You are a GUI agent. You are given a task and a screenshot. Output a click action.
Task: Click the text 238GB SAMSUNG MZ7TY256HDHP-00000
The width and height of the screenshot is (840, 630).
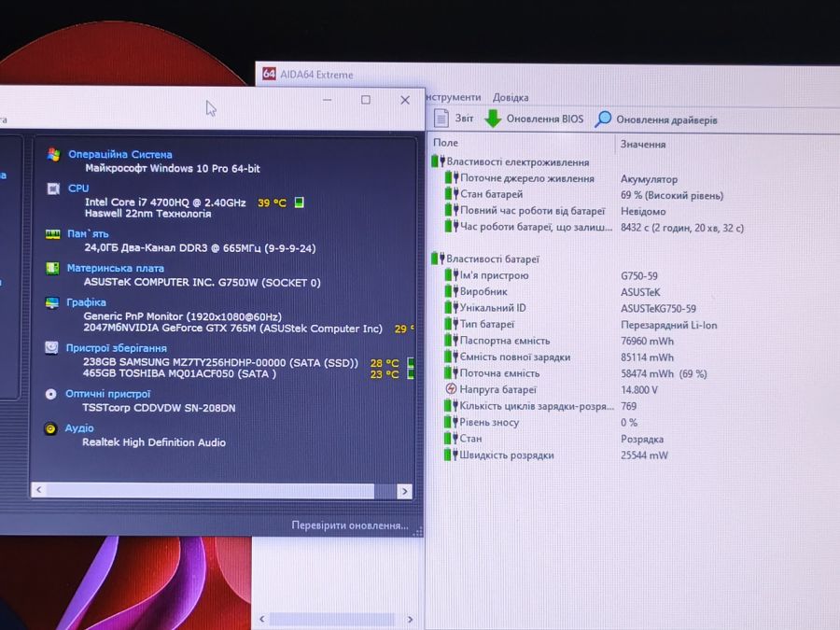[x=184, y=362]
